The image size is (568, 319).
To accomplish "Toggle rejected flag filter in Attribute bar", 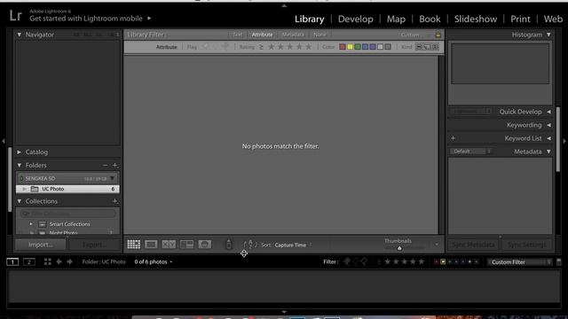I will pyautogui.click(x=225, y=47).
